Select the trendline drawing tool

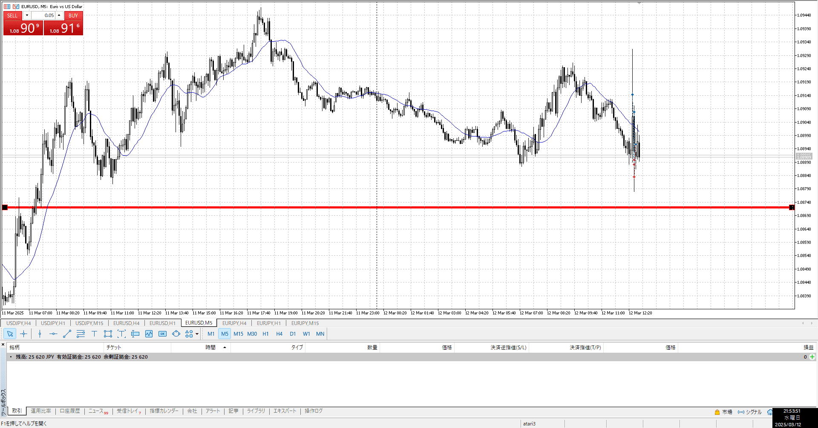[67, 334]
